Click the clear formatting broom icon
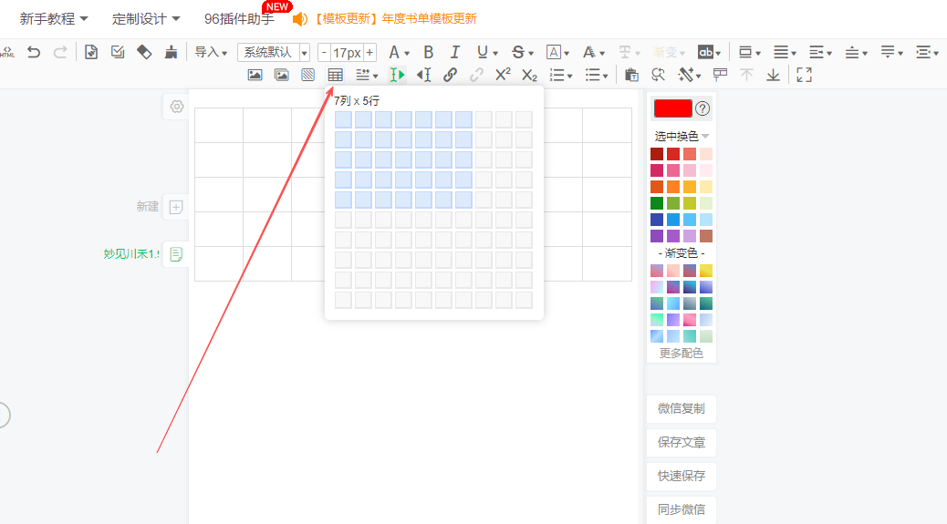 (171, 52)
